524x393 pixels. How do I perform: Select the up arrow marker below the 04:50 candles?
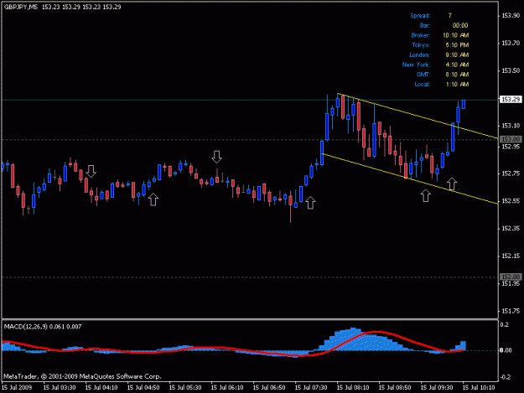[153, 199]
